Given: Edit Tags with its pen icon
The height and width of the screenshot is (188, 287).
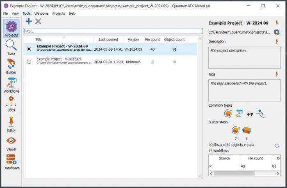Looking at the screenshot, I should [277, 74].
